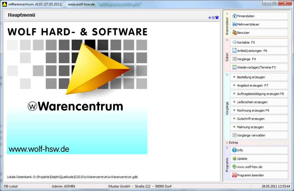
Task: Click the telephone icon in Hauptmenü header
Action: point(217,18)
